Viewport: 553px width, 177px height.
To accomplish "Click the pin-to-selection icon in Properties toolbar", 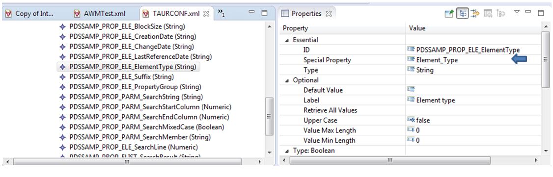I will 449,14.
